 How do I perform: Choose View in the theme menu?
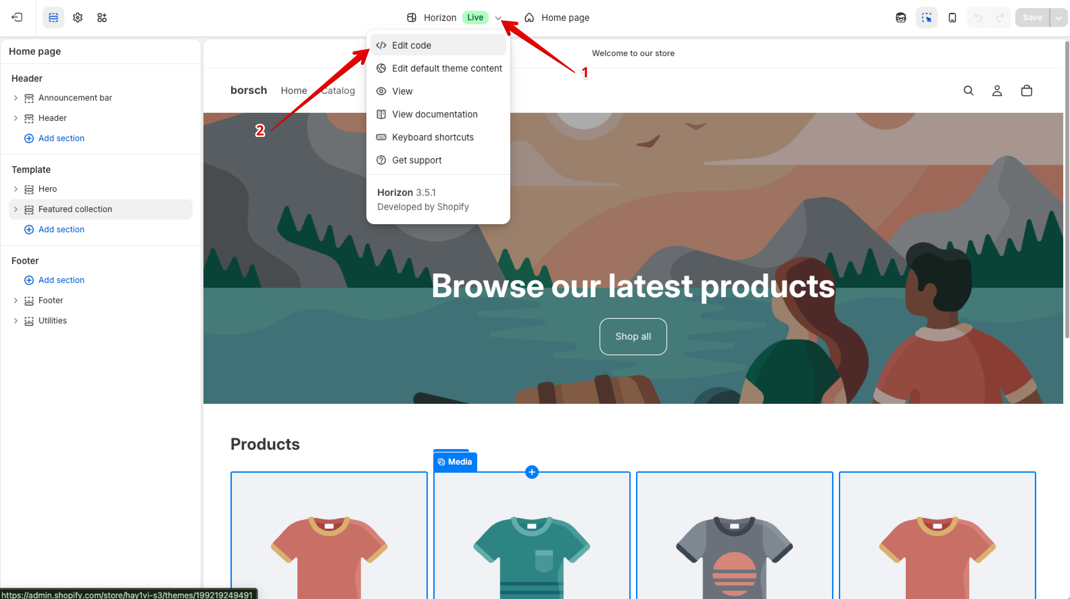click(438, 91)
